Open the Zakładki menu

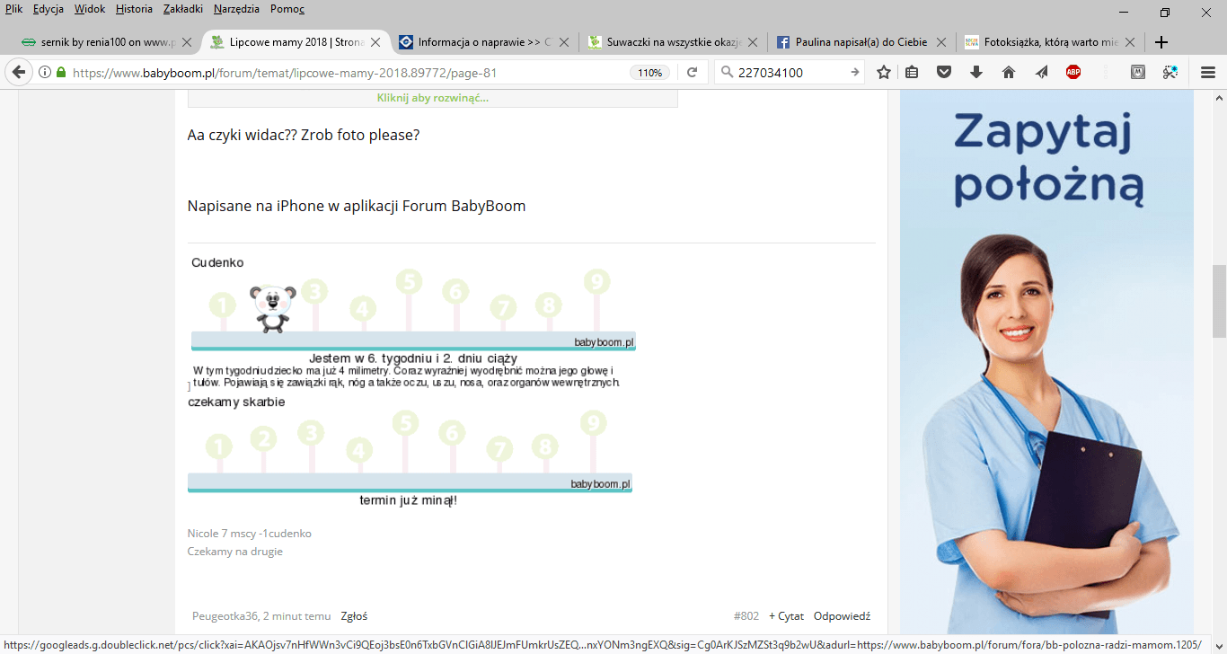coord(182,9)
